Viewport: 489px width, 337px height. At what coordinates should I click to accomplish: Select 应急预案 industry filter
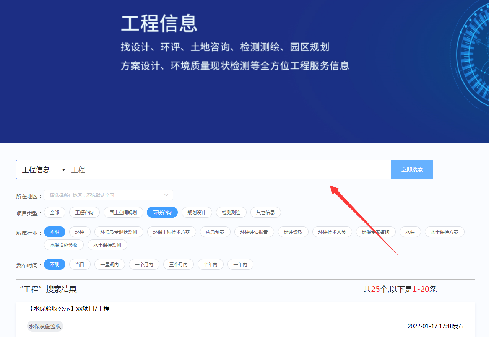pos(215,232)
